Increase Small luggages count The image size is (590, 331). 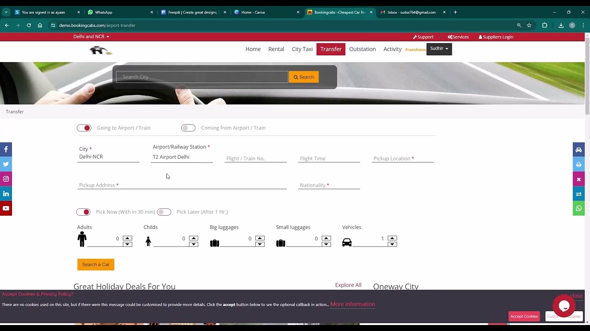(326, 238)
